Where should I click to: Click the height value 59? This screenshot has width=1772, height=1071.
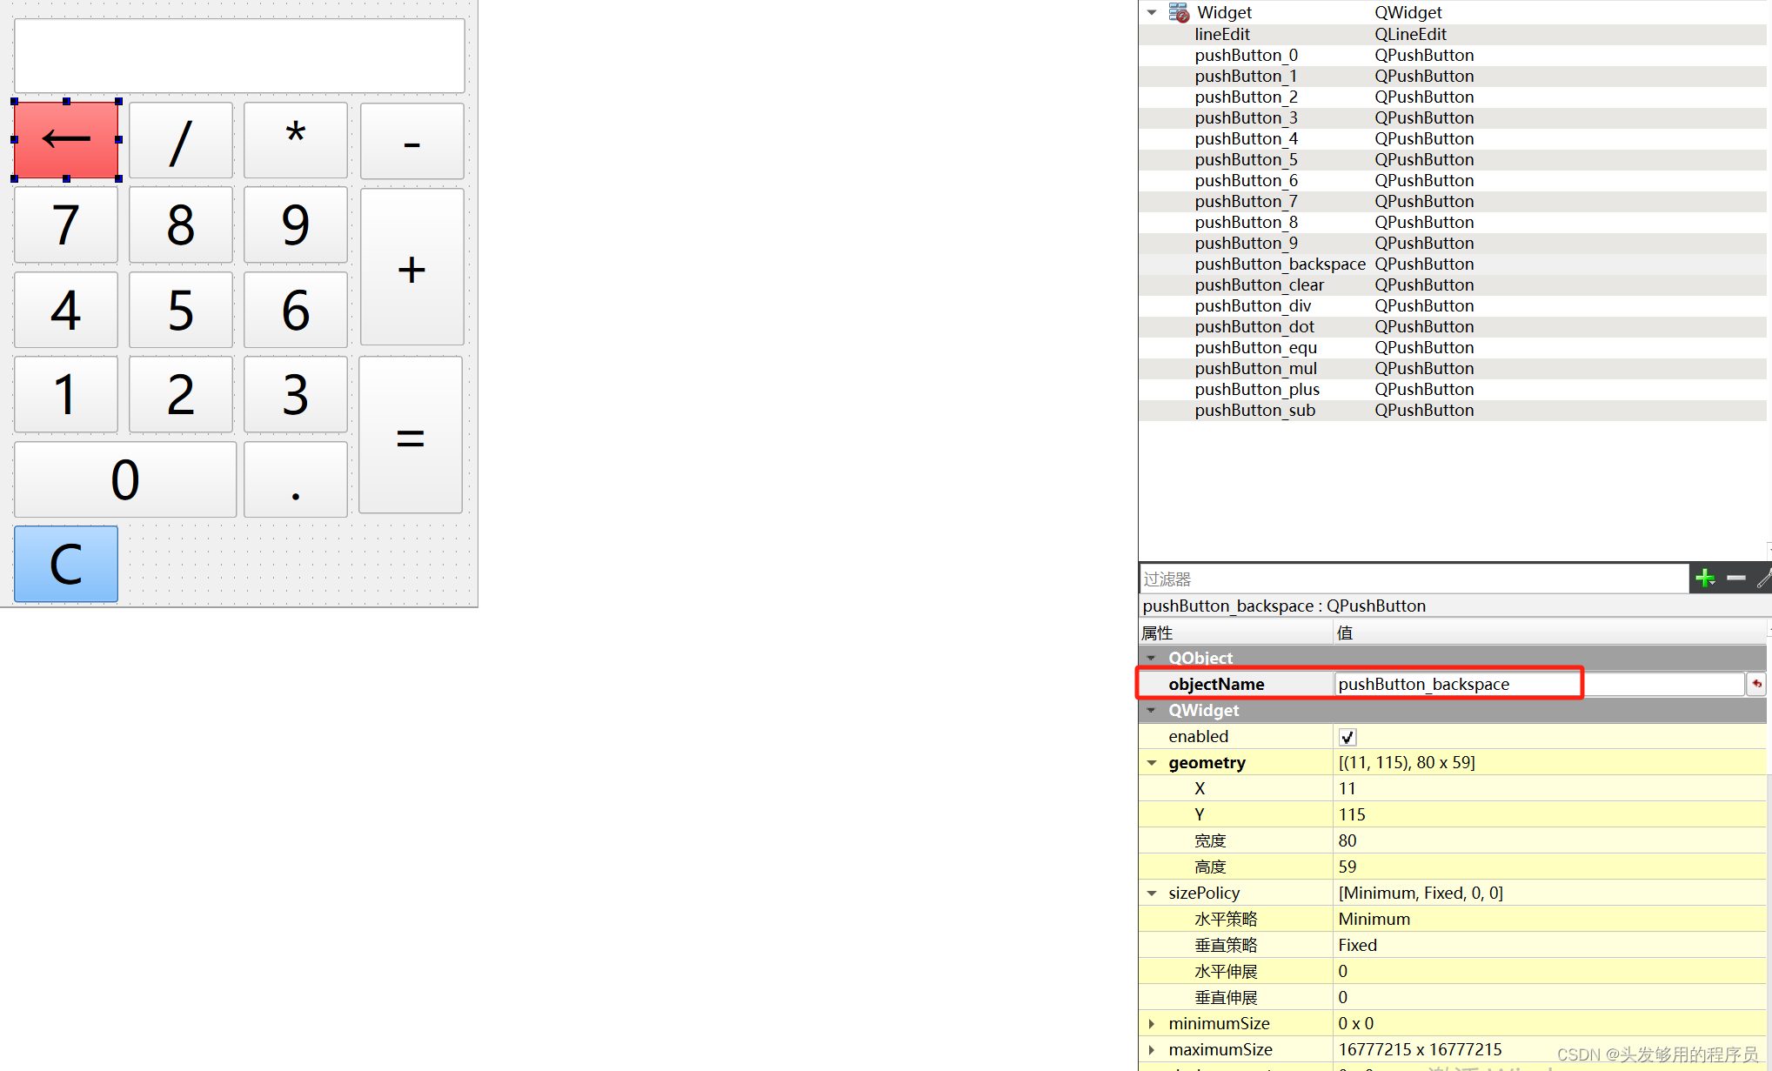pos(1550,867)
